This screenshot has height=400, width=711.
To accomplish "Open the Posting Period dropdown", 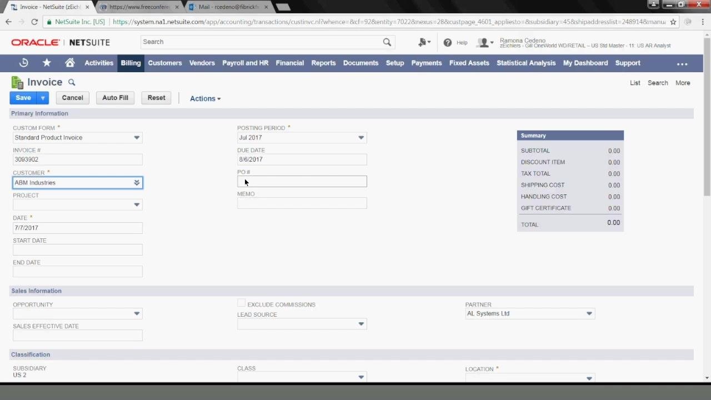I will [x=361, y=138].
